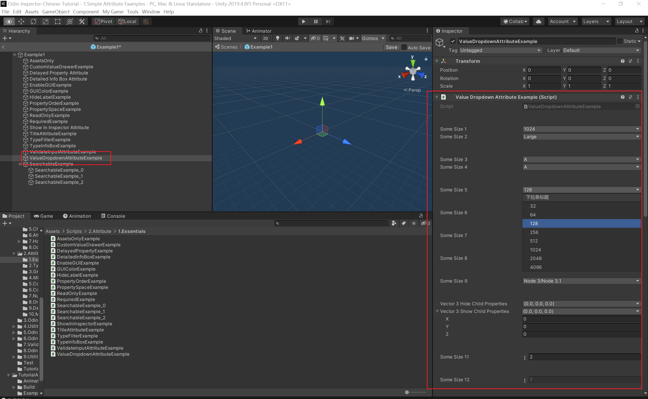Click the Pause button
Image resolution: width=648 pixels, height=399 pixels.
click(316, 21)
